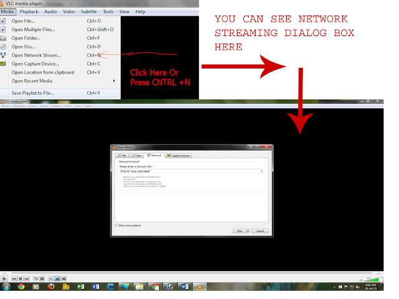Open the blue C-shaped browser taskbar icon
Screen dimensions: 399x299
(x=110, y=287)
